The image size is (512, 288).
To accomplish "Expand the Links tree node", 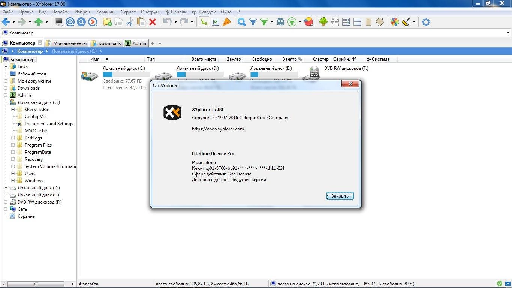I will (6, 67).
